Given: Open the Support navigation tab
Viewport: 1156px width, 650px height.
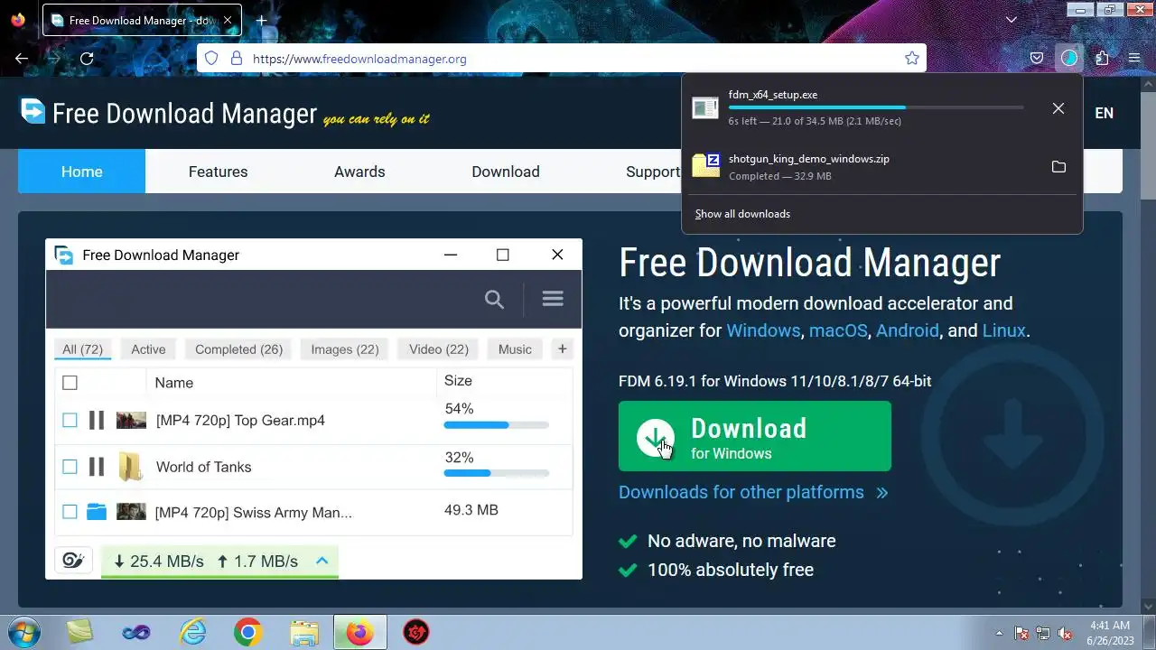Looking at the screenshot, I should coord(653,172).
